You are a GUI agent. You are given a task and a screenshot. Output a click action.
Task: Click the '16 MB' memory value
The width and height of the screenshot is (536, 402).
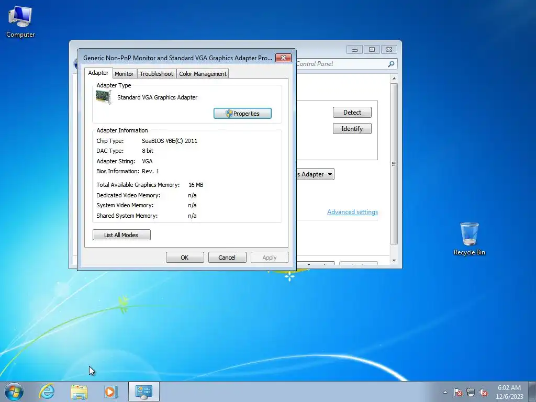[x=196, y=185]
